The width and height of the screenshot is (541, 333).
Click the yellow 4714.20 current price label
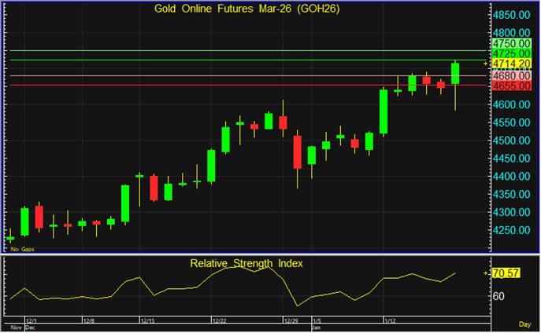(x=510, y=64)
